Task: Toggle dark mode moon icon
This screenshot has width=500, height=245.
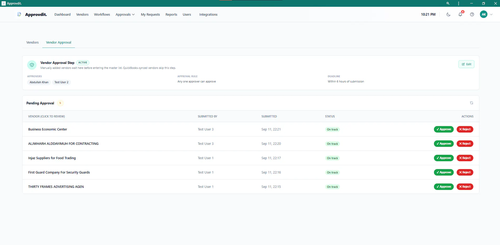Action: pos(448,14)
